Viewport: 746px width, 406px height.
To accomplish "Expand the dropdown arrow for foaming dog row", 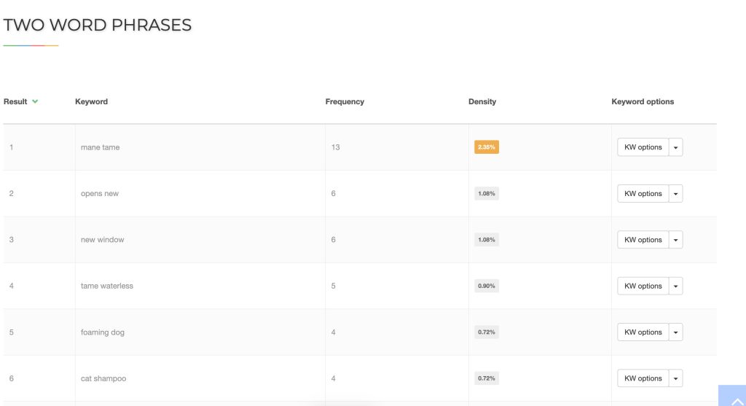I will (676, 332).
